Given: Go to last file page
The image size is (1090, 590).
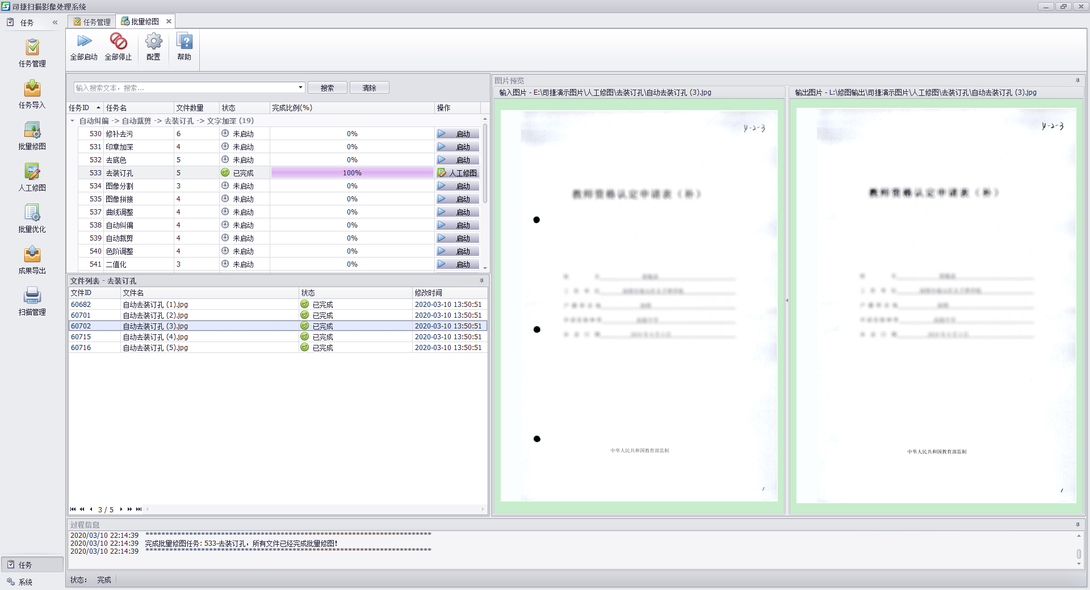Looking at the screenshot, I should (139, 509).
